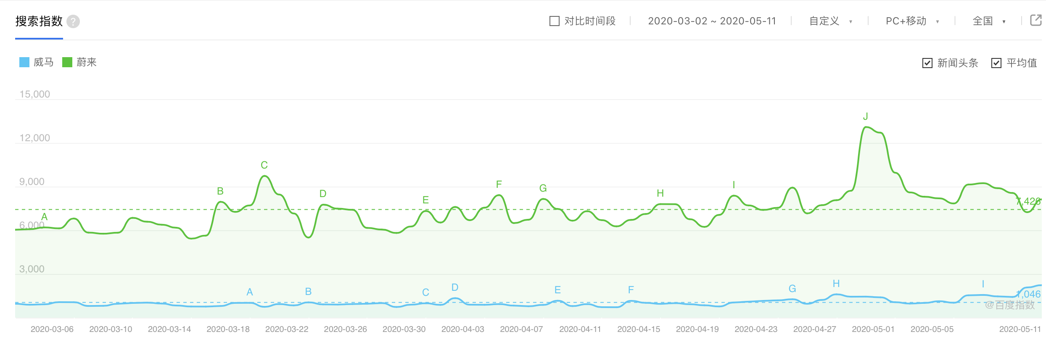Click the 蔚来 legend label

87,62
